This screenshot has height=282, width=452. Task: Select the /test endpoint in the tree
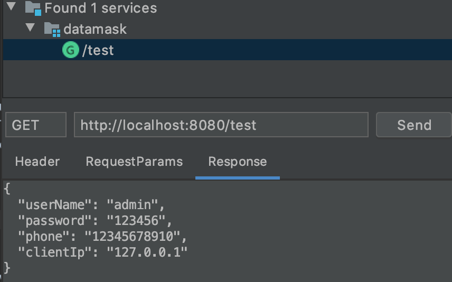coord(98,51)
